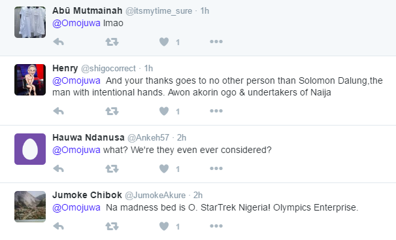Reply to Hauwa Ndanusa's tweet

(58, 169)
